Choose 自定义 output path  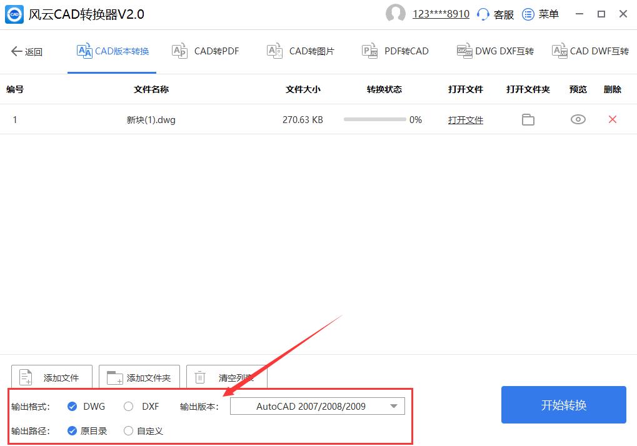coord(128,430)
